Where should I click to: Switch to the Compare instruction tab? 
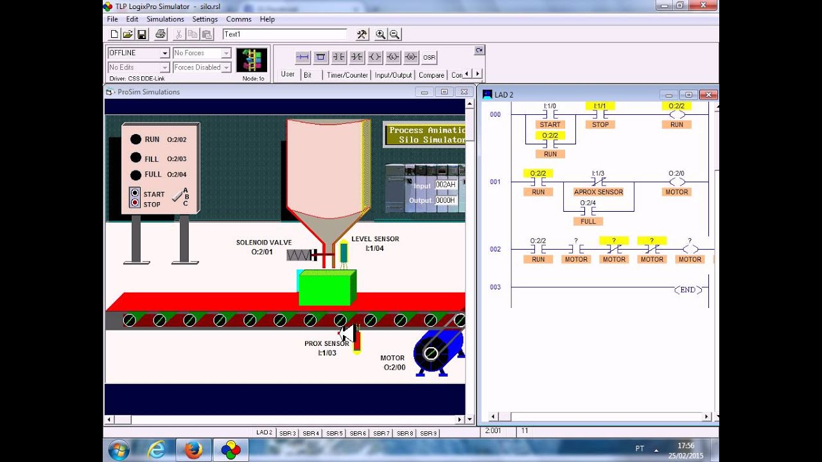coord(432,75)
